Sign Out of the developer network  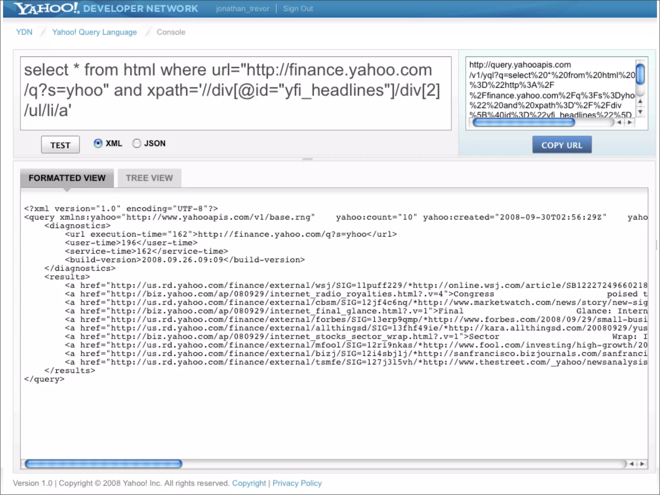[298, 9]
